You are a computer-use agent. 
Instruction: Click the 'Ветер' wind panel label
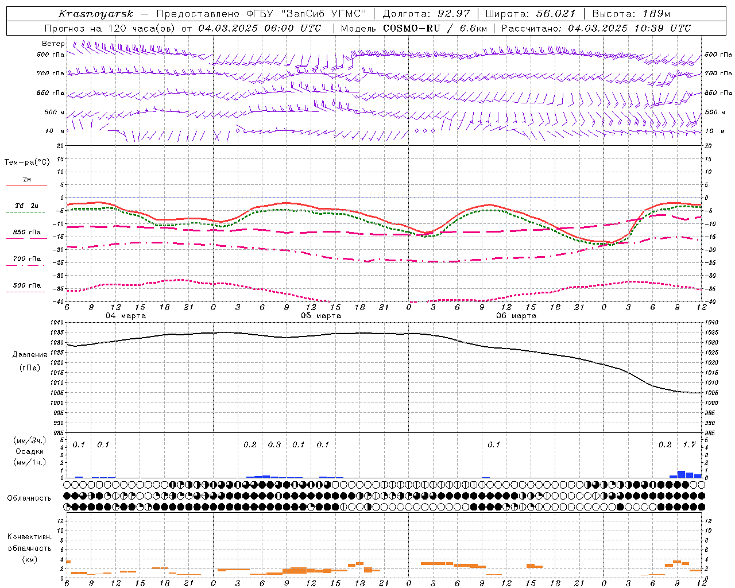[x=53, y=44]
